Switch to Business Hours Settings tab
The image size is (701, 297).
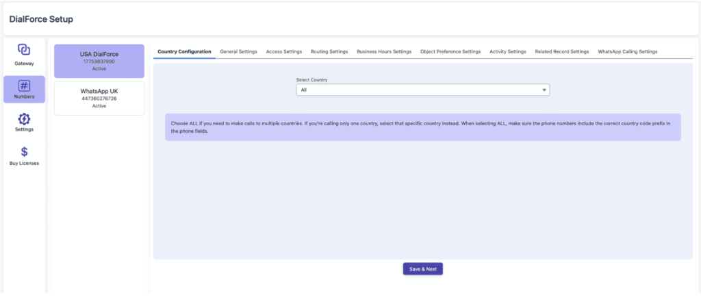click(384, 51)
